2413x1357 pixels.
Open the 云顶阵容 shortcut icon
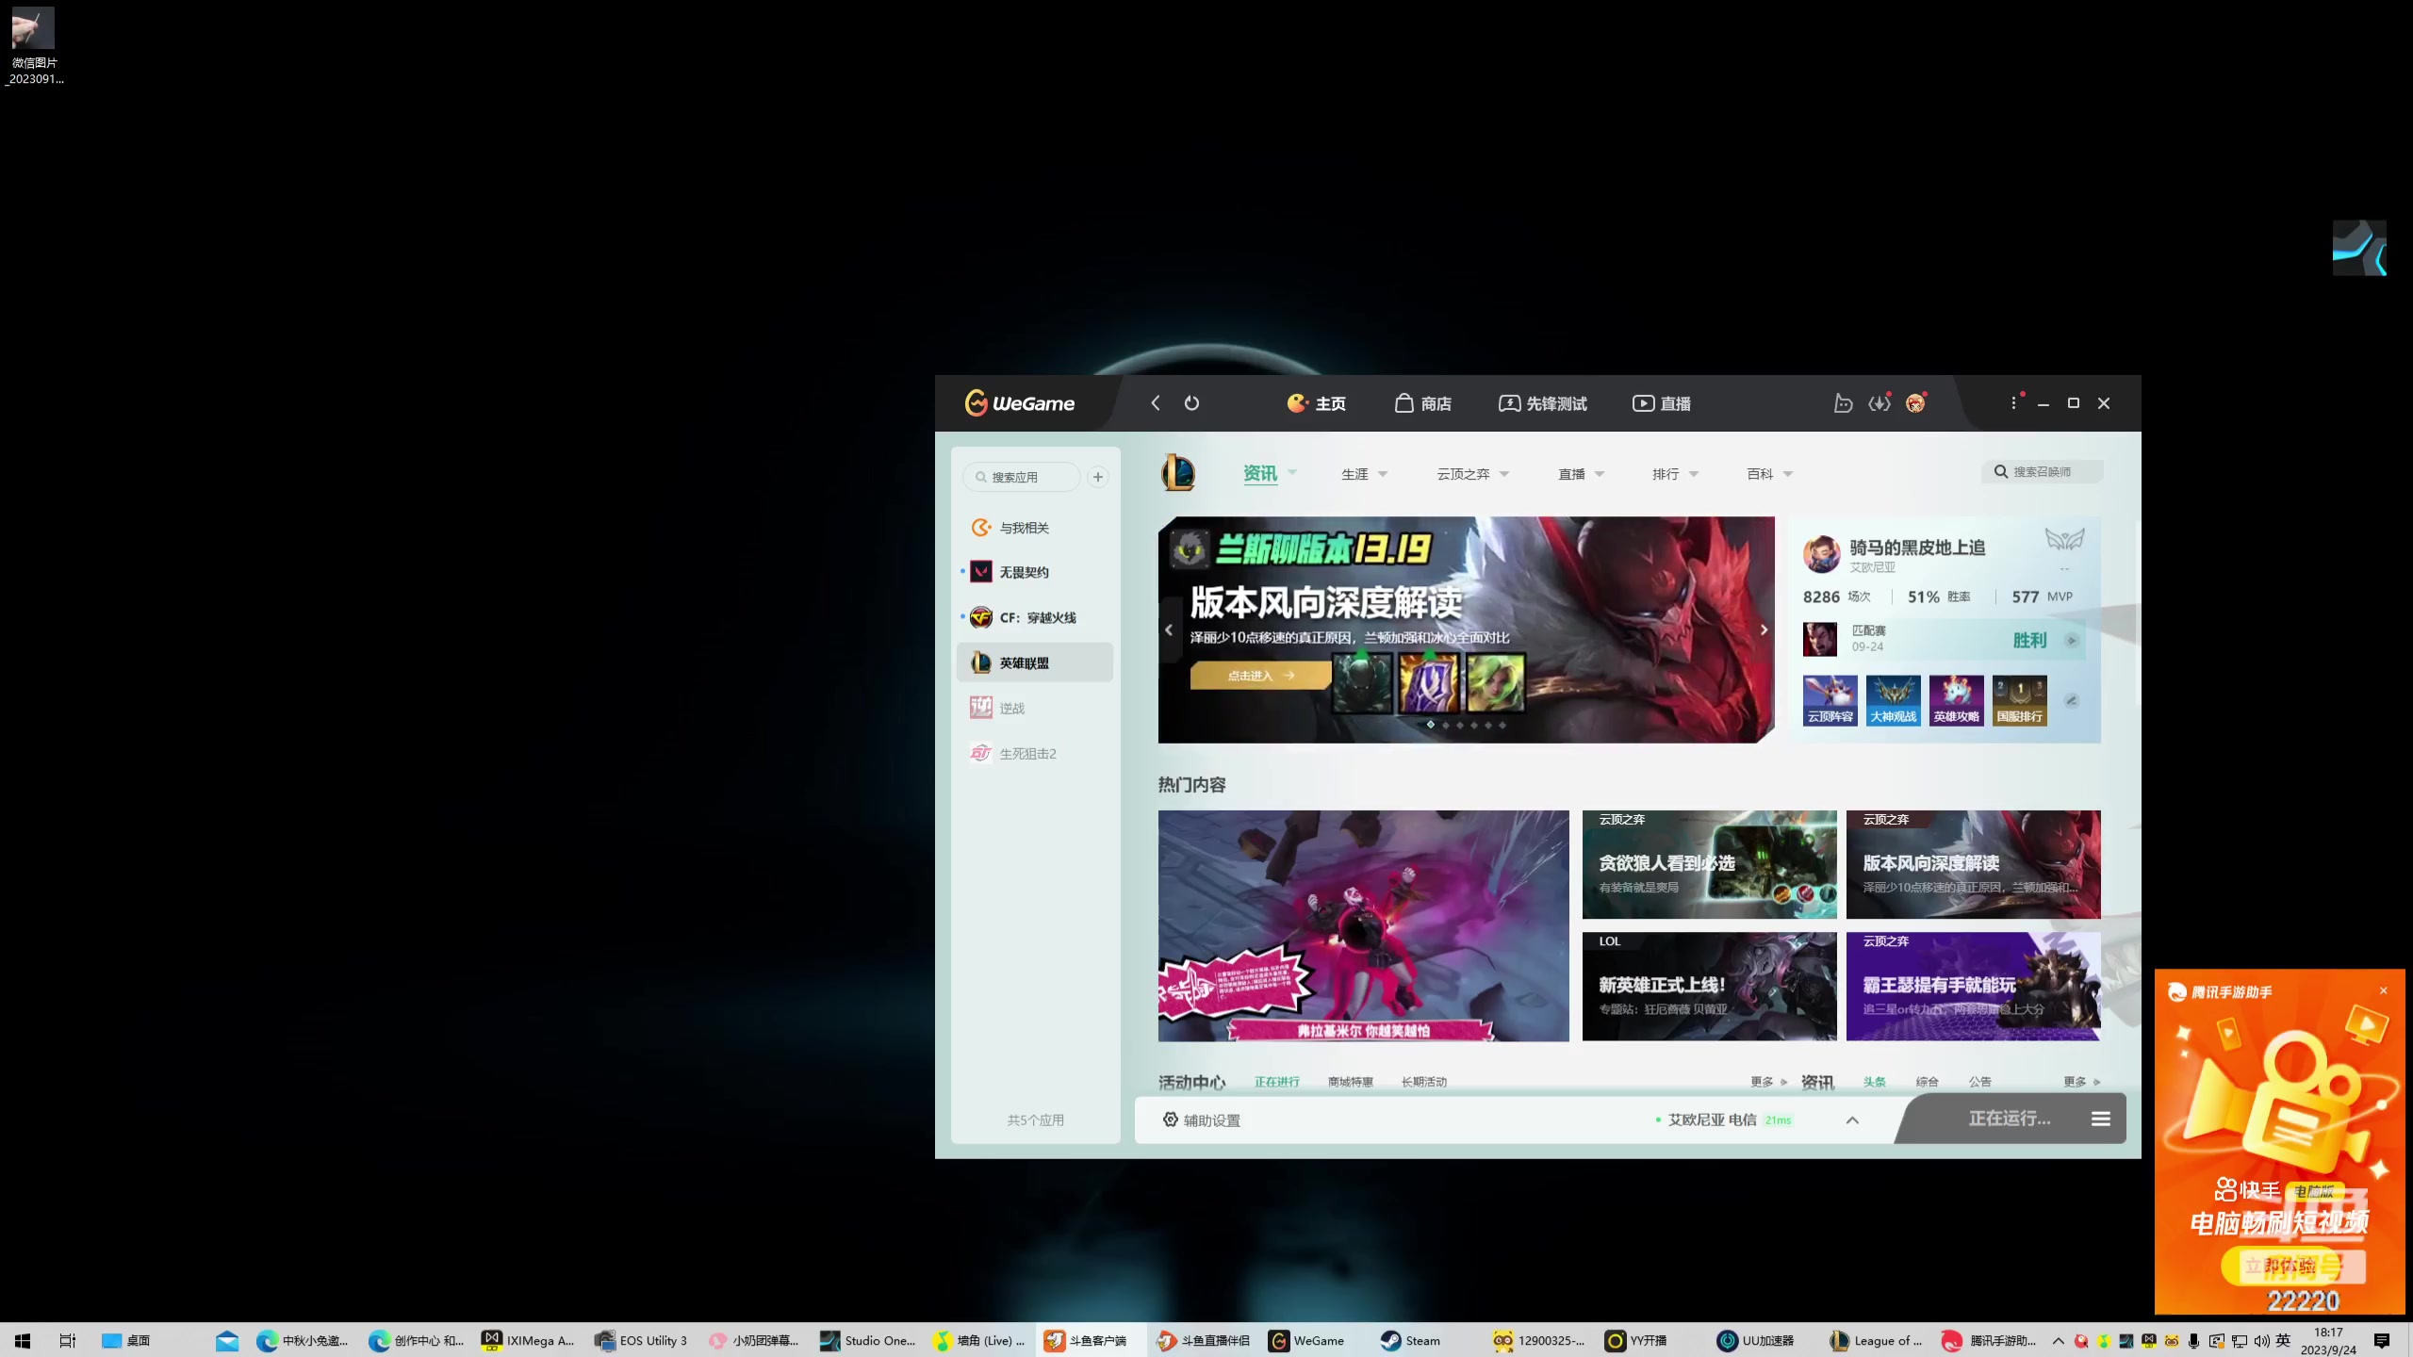pyautogui.click(x=1830, y=700)
